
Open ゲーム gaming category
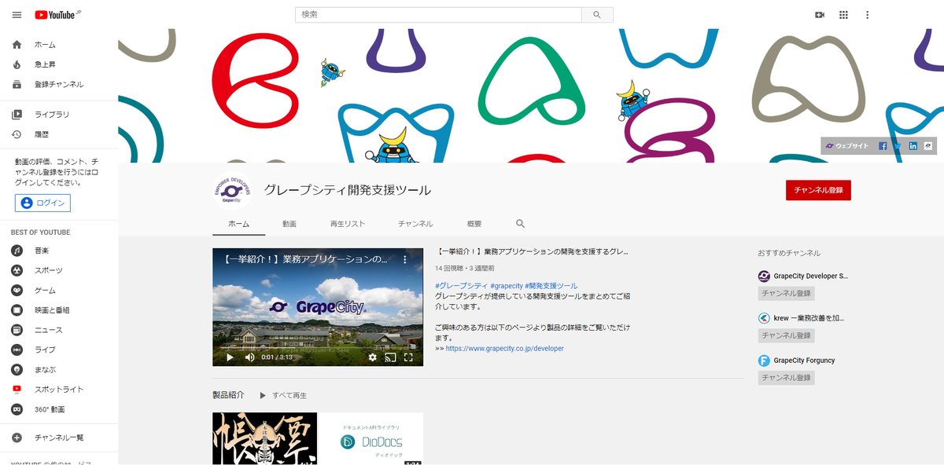tap(59, 290)
